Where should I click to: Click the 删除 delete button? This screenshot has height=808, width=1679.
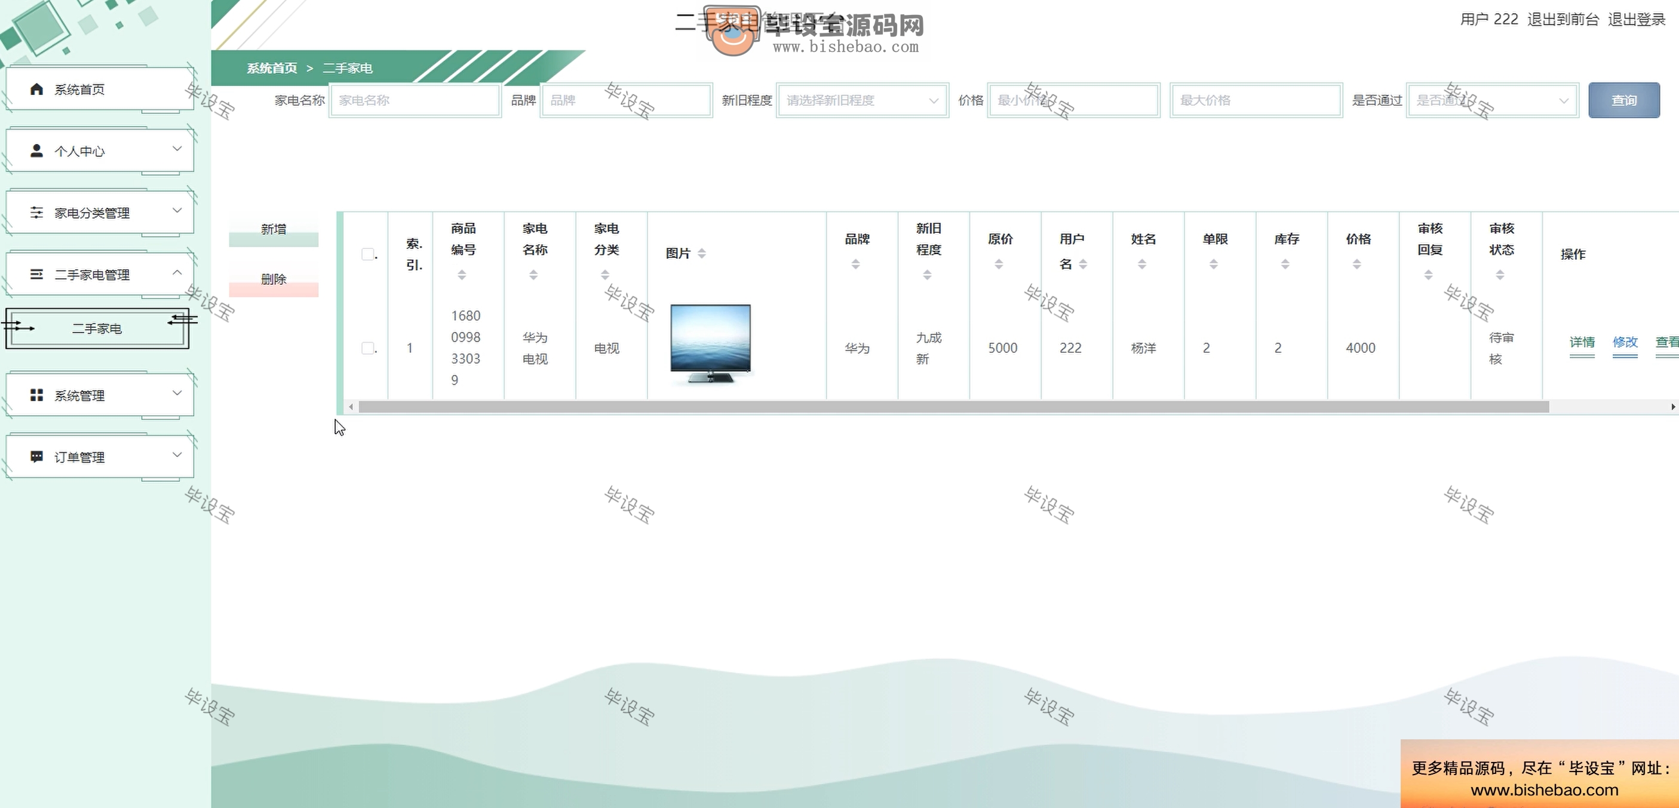pyautogui.click(x=273, y=280)
